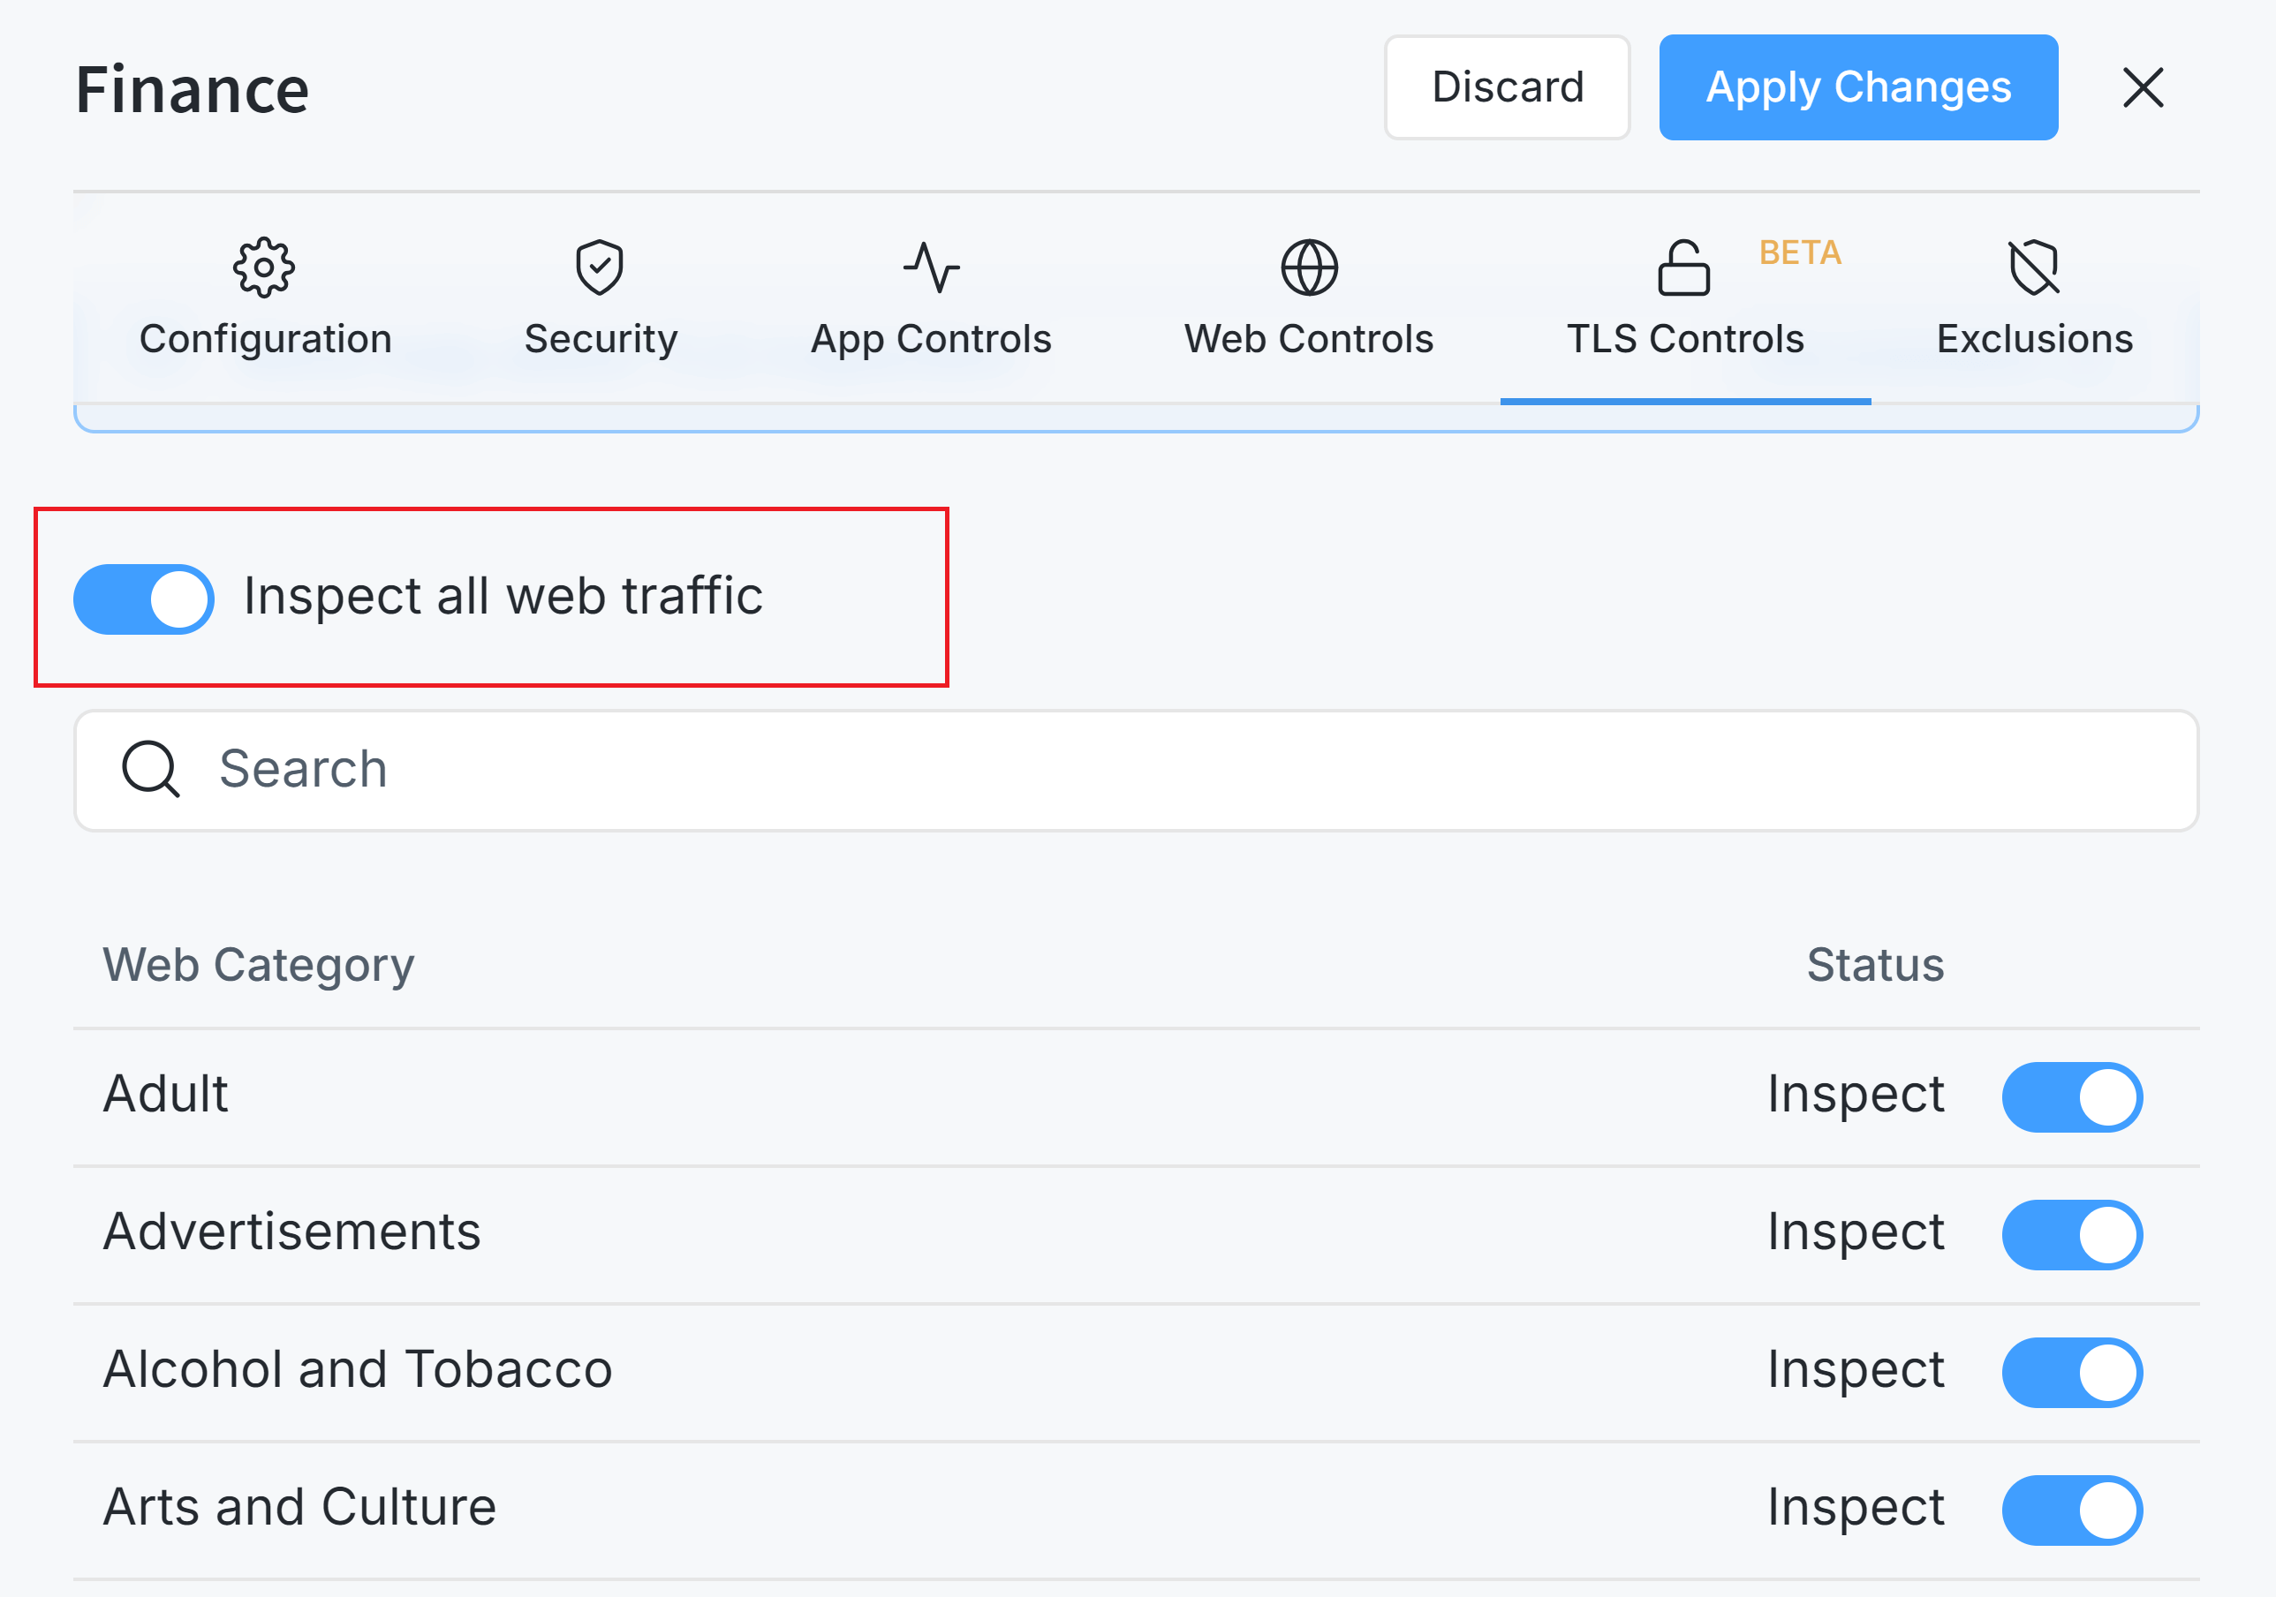Toggle Advertisements inspect switch
This screenshot has height=1597, width=2276.
pyautogui.click(x=2072, y=1234)
